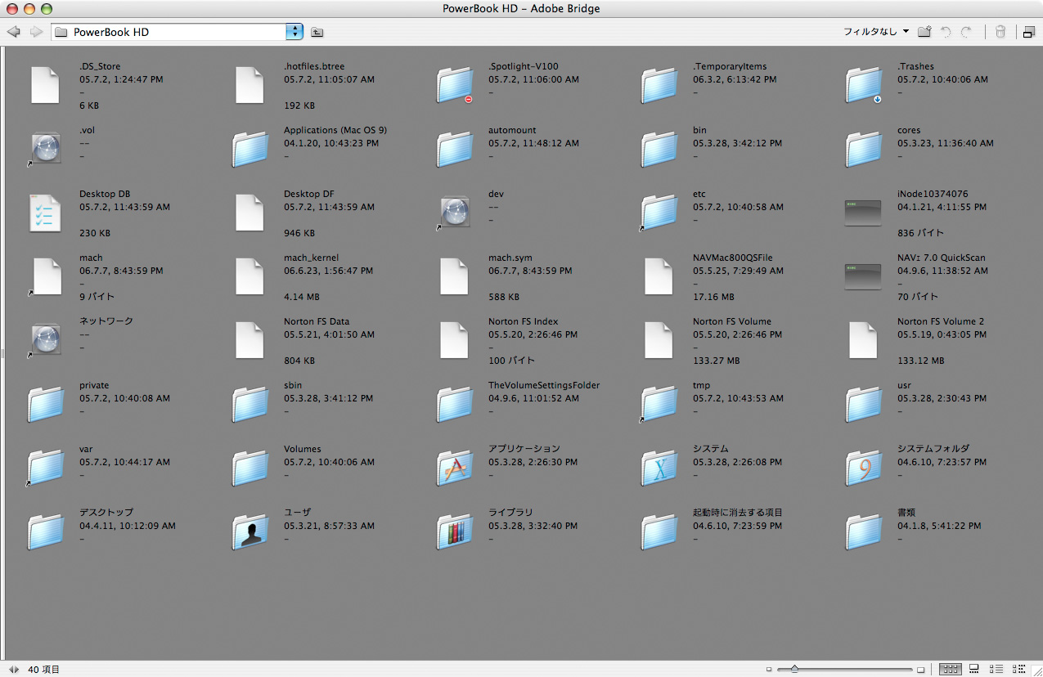Click the ".TemporaryItems" folder name
Screen dimensions: 1043x677
pos(730,66)
